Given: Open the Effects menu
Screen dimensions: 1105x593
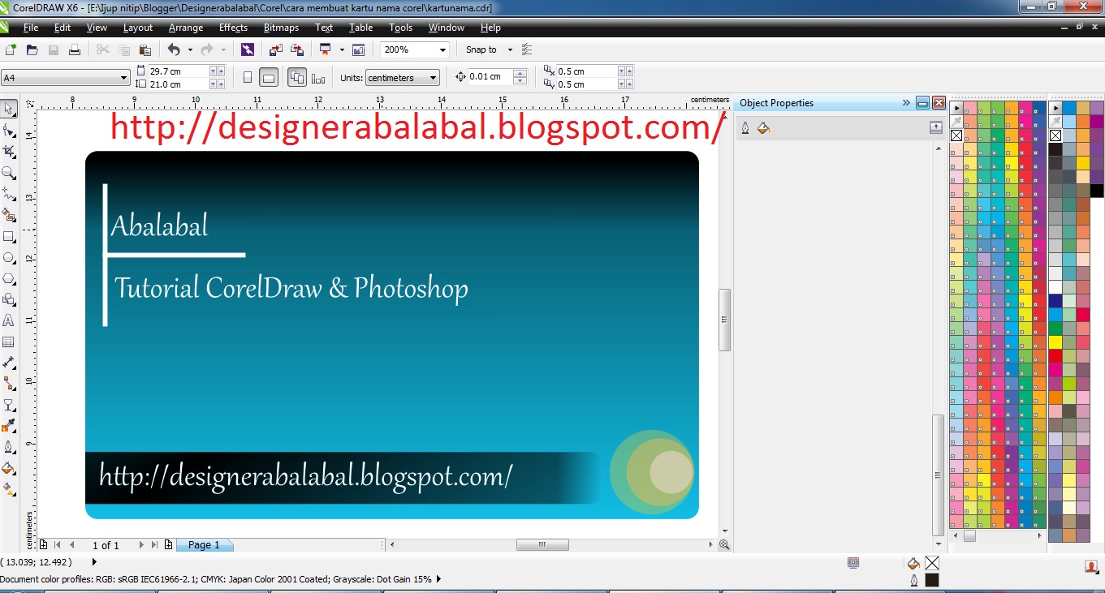Looking at the screenshot, I should click(233, 28).
